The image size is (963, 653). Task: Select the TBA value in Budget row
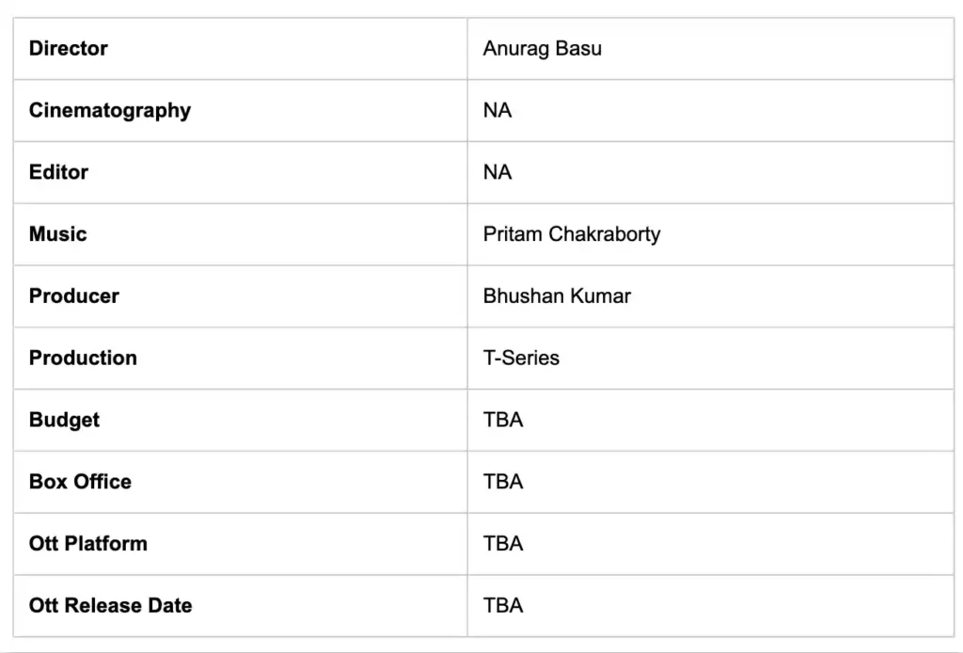point(503,420)
